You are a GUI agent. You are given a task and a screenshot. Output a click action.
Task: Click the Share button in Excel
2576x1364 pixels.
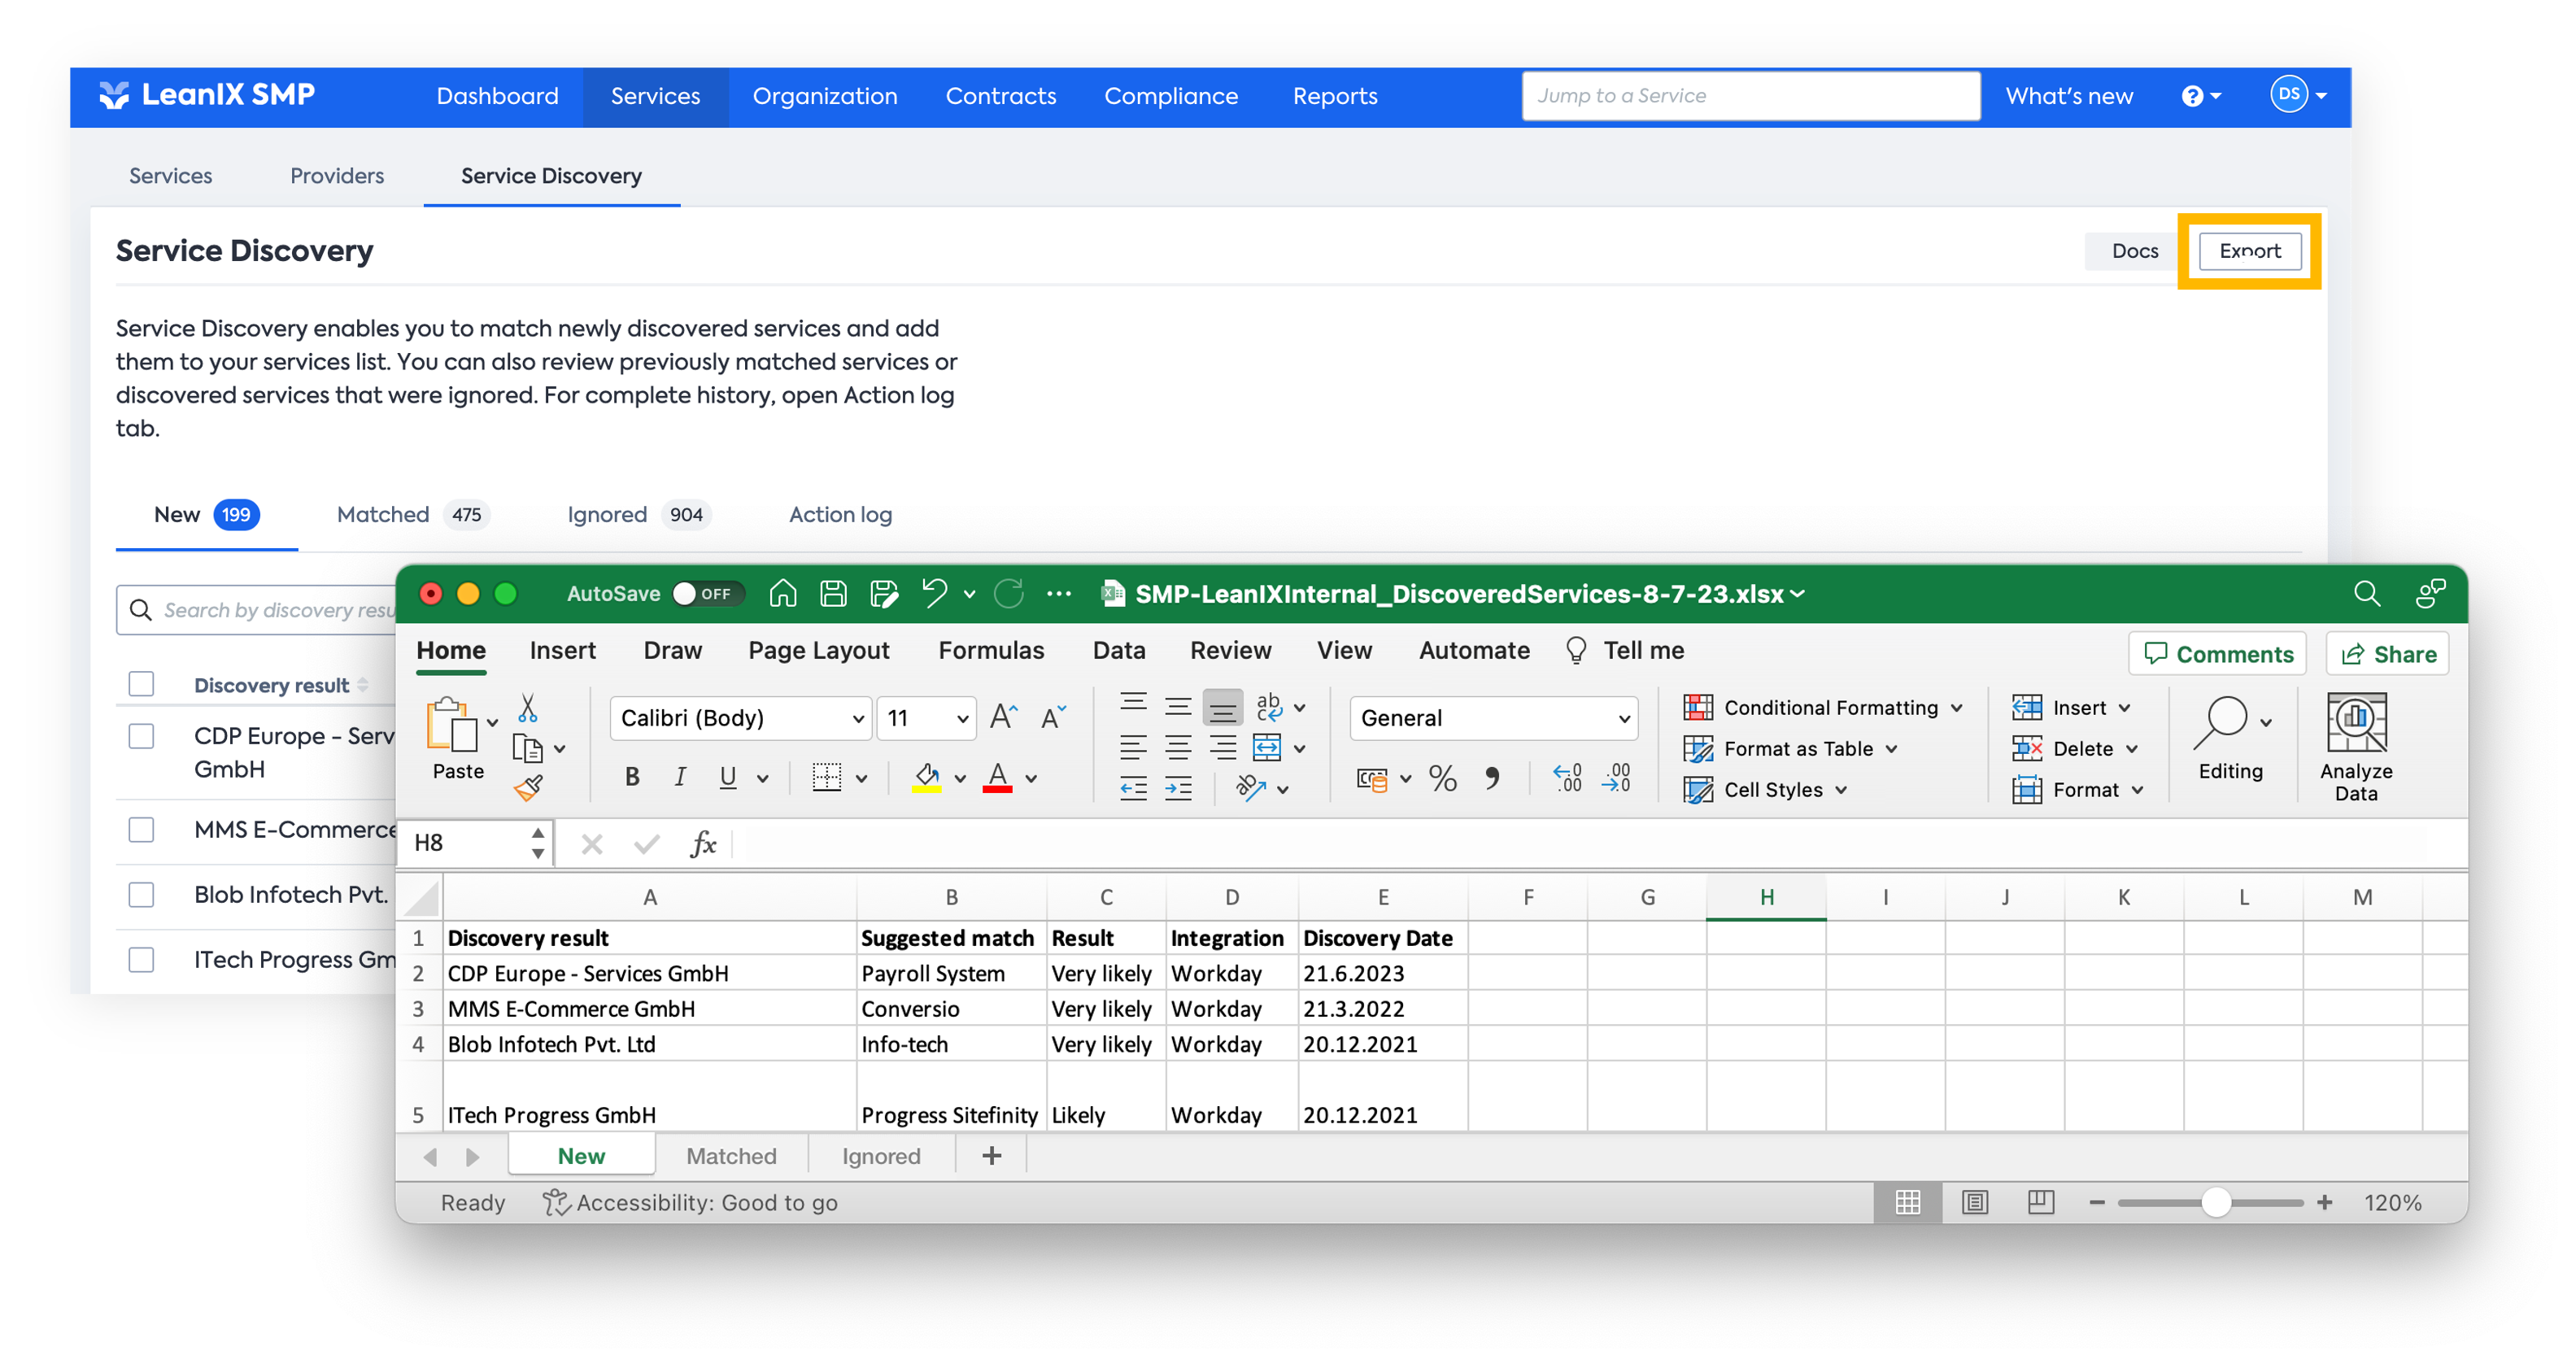2388,654
